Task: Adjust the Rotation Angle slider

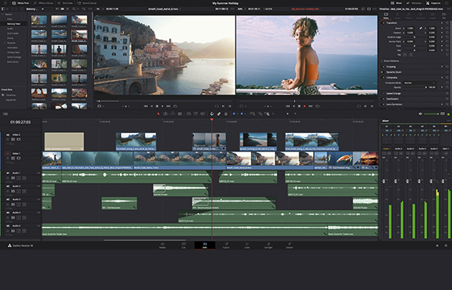Action: click(415, 37)
